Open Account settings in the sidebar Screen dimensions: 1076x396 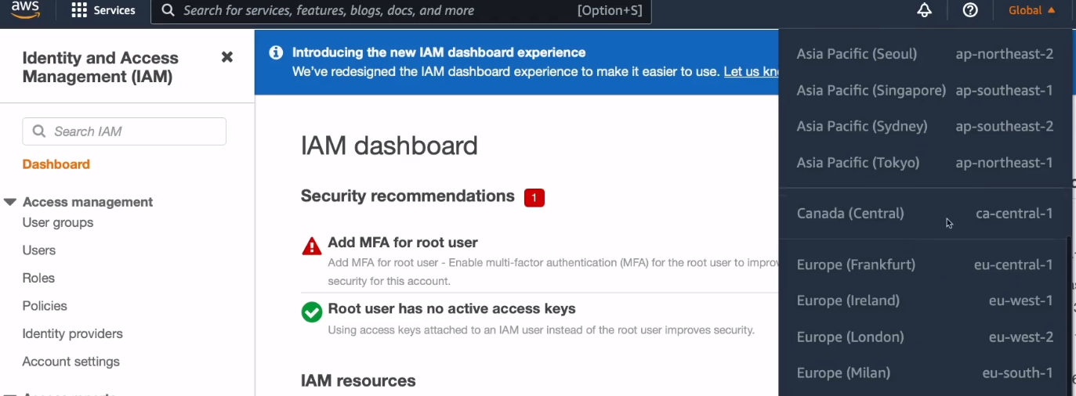(71, 362)
